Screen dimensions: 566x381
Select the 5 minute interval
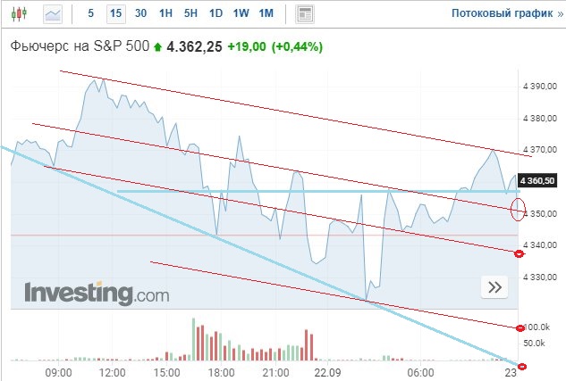tap(90, 13)
